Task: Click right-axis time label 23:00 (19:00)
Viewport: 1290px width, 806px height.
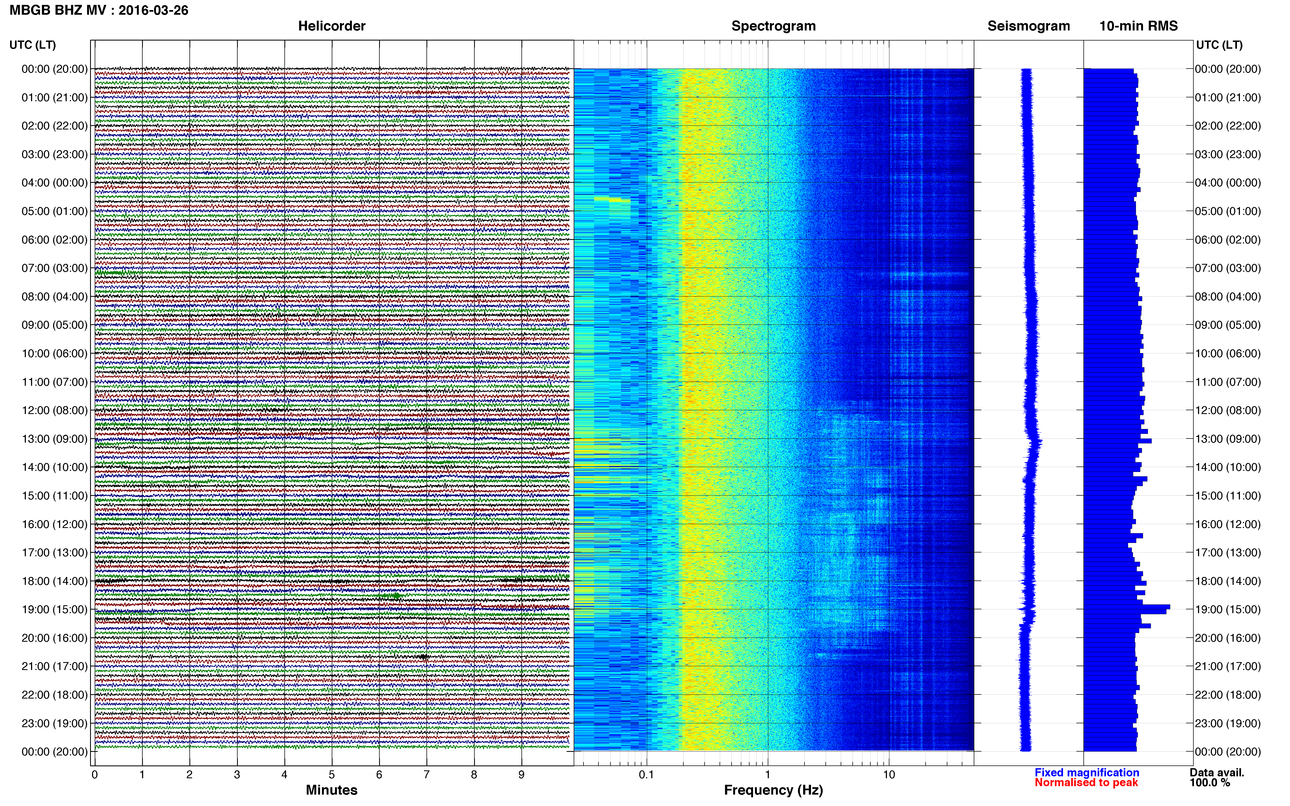Action: click(1228, 723)
